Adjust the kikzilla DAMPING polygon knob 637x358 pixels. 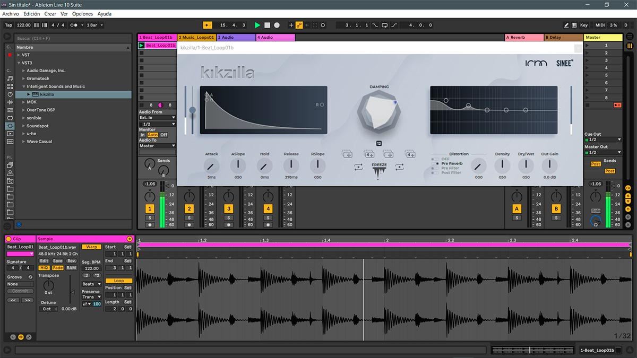coord(379,111)
